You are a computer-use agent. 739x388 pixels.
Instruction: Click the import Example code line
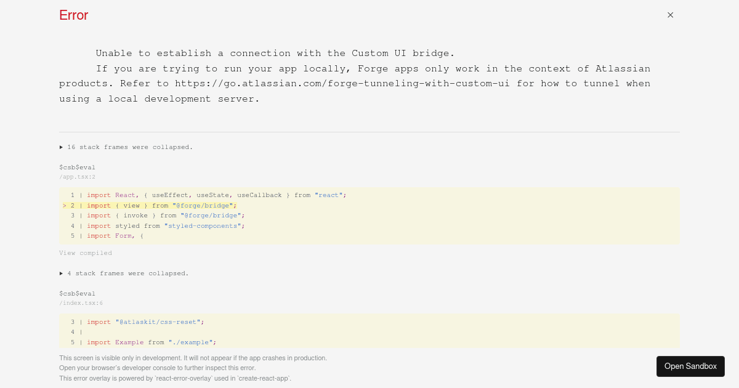(369, 342)
